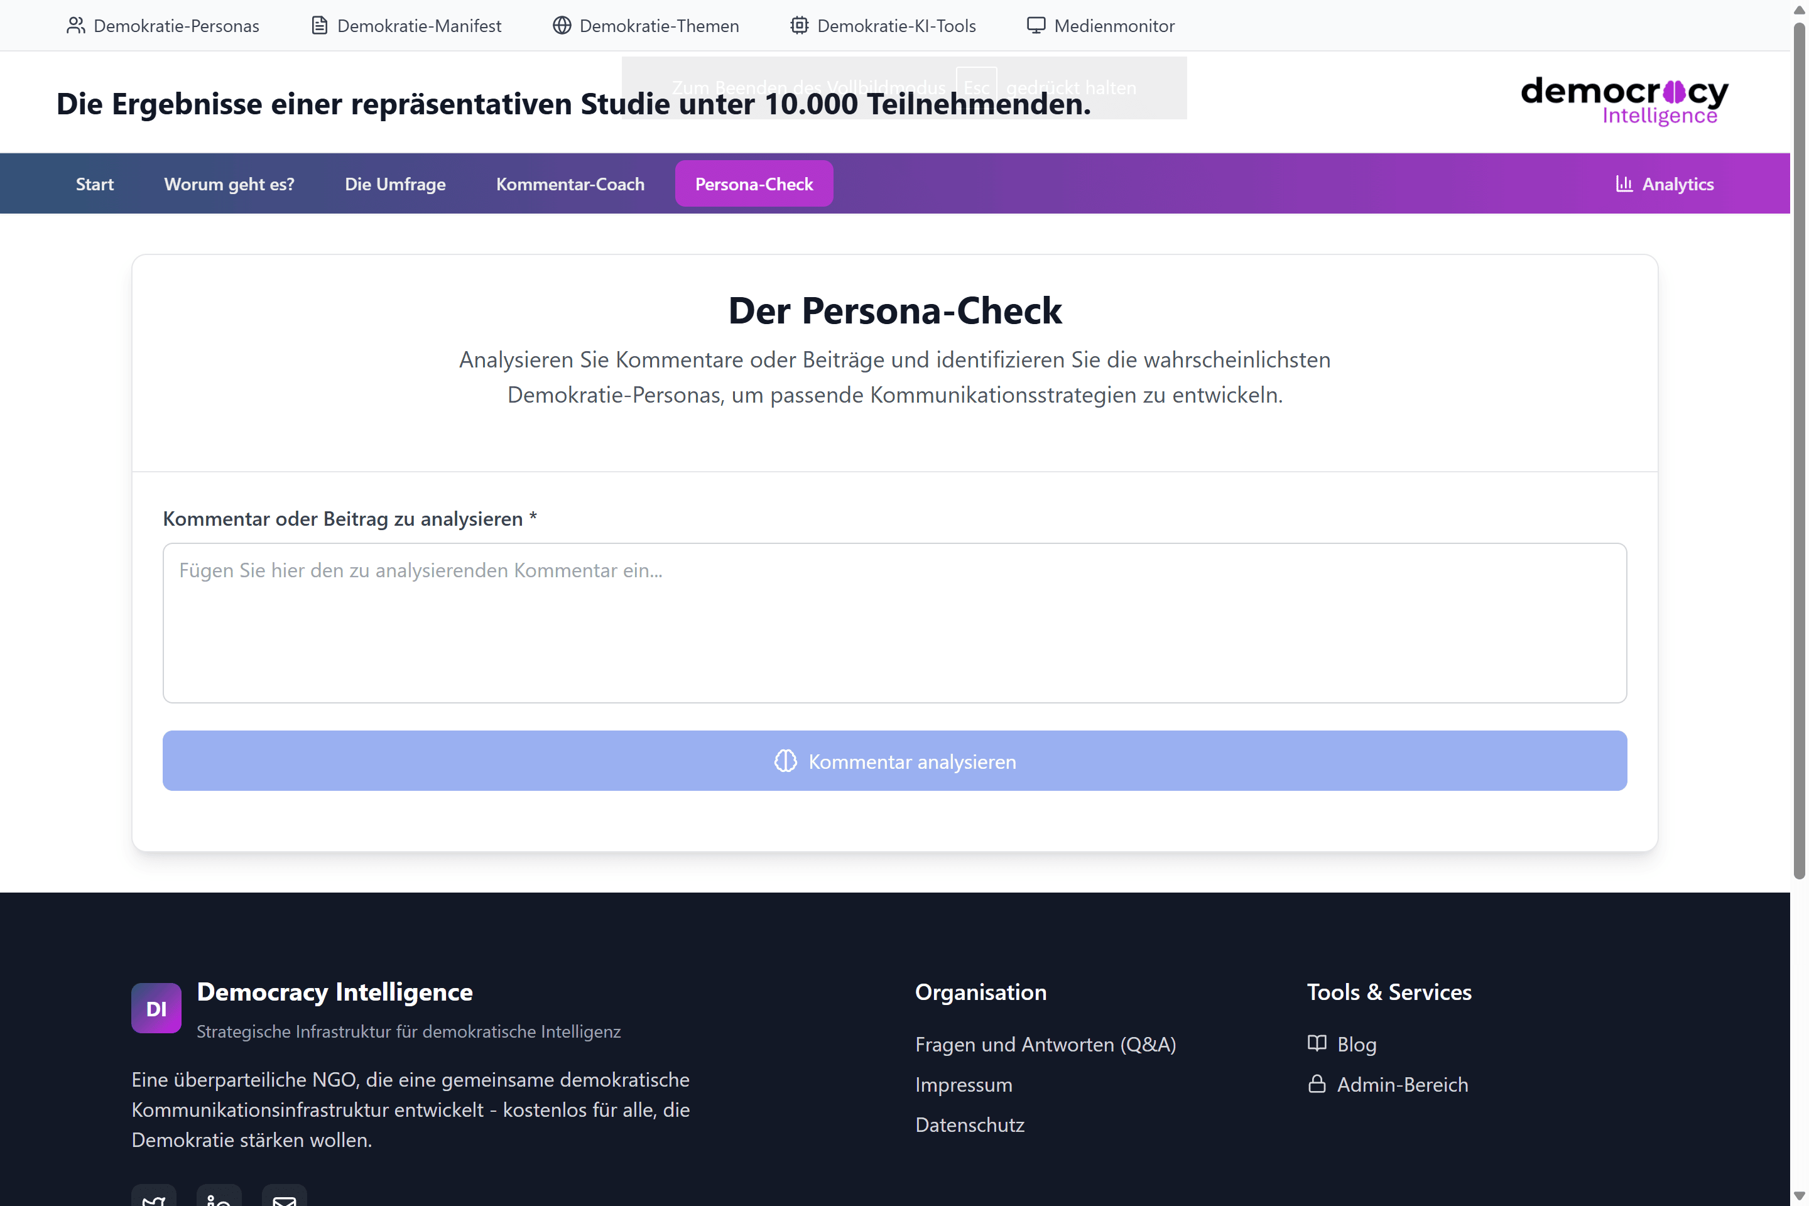Open the Impressum link
This screenshot has width=1809, height=1206.
(964, 1084)
